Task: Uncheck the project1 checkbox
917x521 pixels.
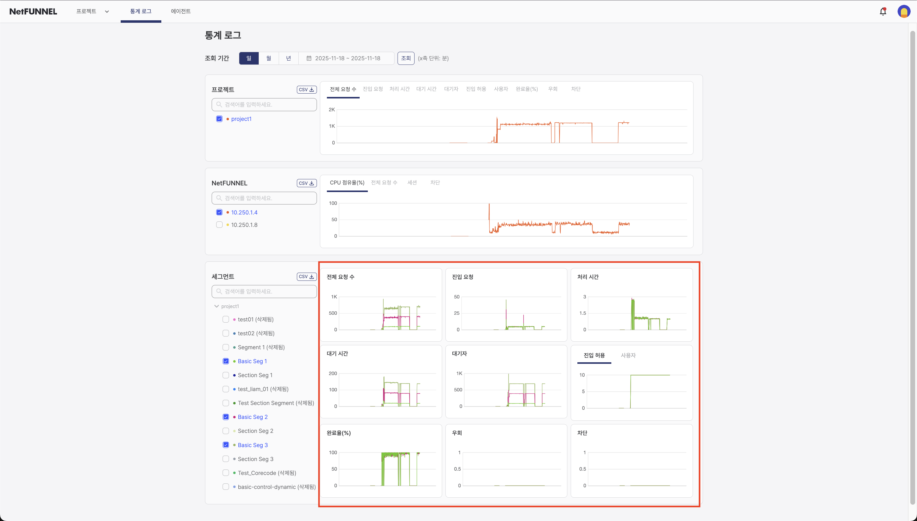Action: (x=219, y=119)
